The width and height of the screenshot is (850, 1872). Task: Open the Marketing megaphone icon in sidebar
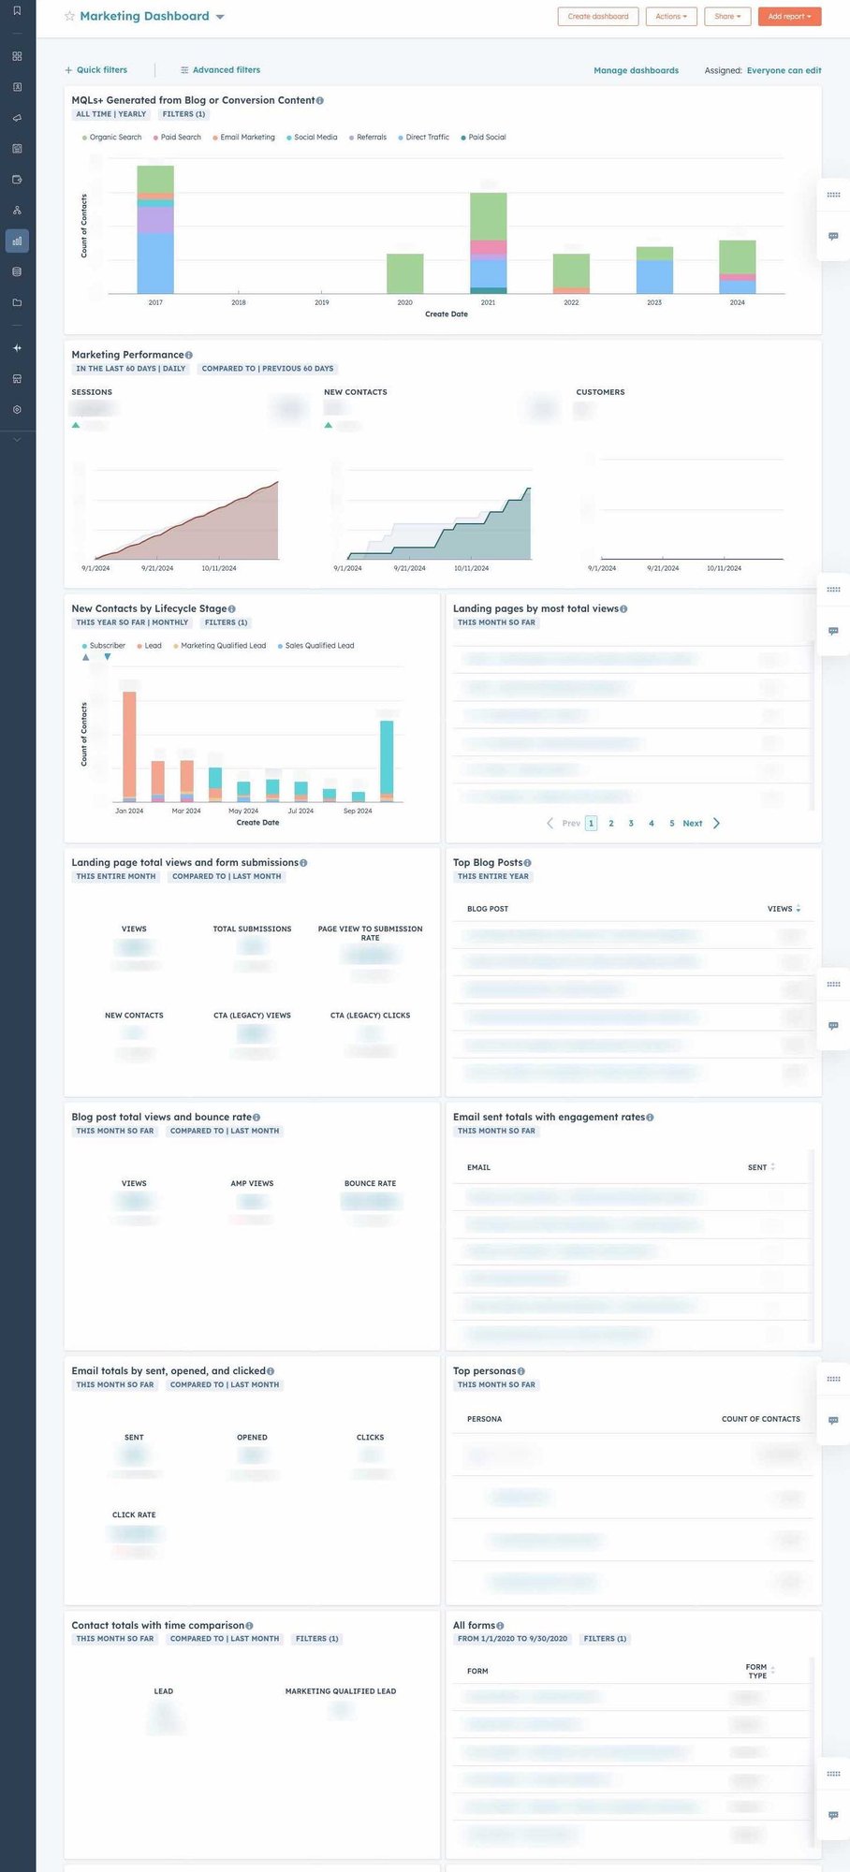(17, 118)
